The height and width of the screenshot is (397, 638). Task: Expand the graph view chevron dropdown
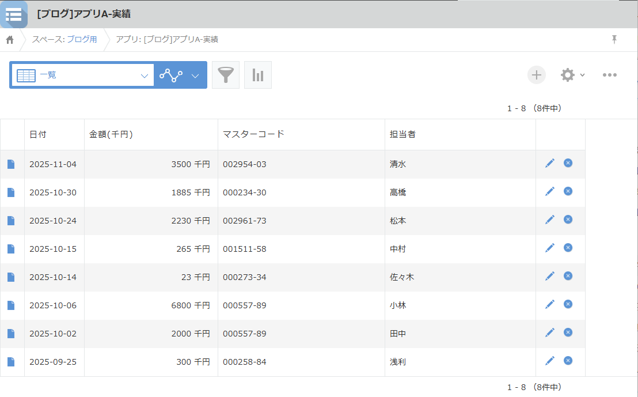pyautogui.click(x=195, y=75)
